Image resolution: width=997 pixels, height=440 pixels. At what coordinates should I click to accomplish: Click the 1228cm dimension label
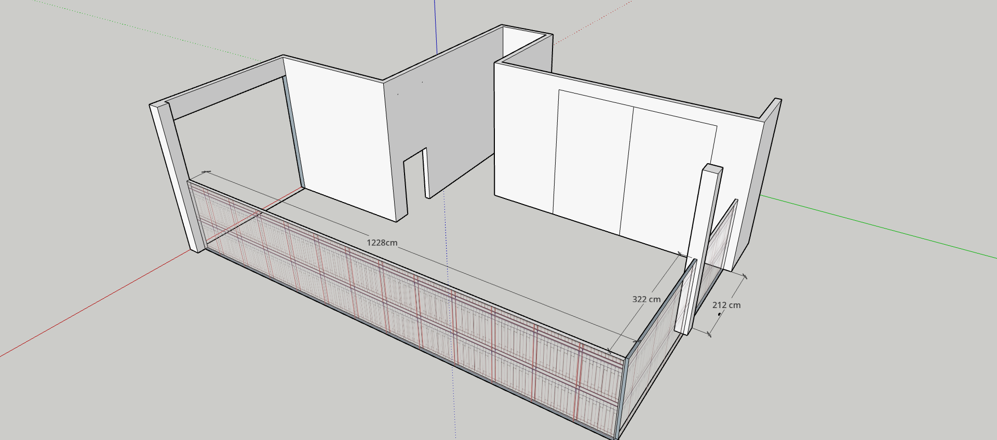coord(382,243)
